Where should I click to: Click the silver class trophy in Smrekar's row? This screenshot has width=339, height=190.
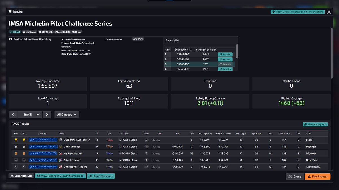click(x=24, y=147)
